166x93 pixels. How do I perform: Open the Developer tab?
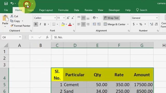pyautogui.click(x=114, y=10)
